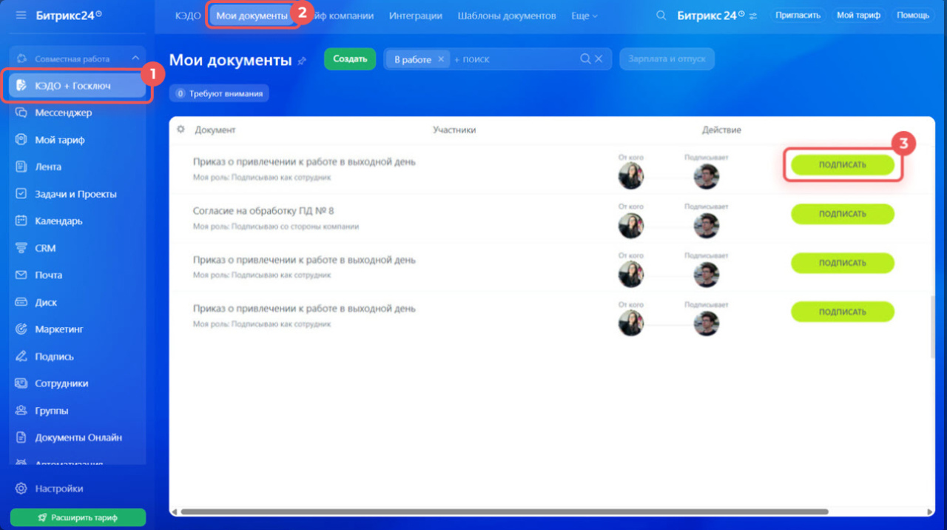The width and height of the screenshot is (947, 530).
Task: Expand the Еще dropdown in the top menu
Action: tap(584, 16)
